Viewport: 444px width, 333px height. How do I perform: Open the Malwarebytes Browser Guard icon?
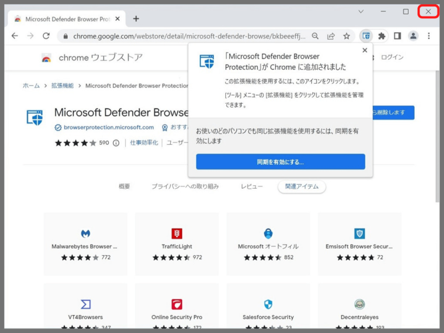[x=85, y=233]
